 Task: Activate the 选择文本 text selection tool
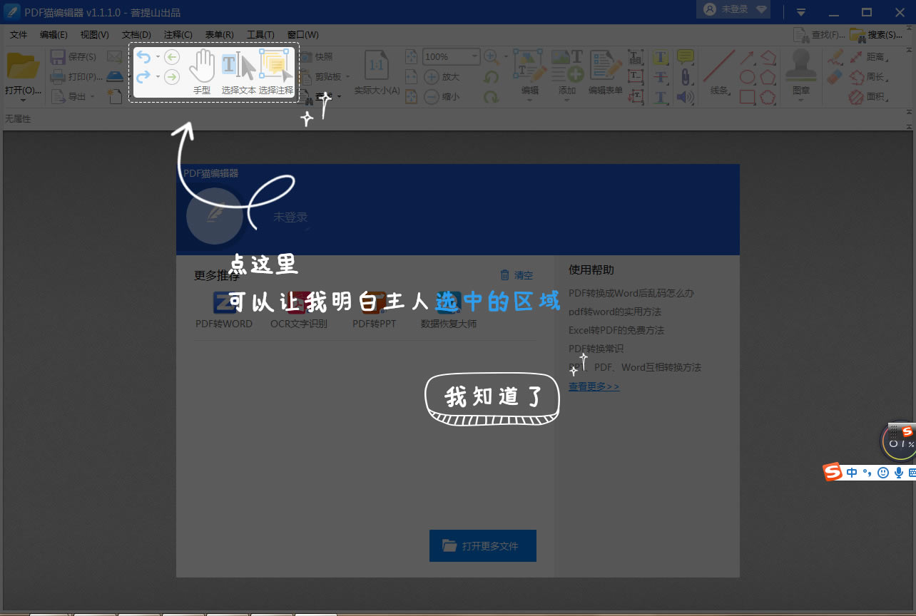(229, 68)
